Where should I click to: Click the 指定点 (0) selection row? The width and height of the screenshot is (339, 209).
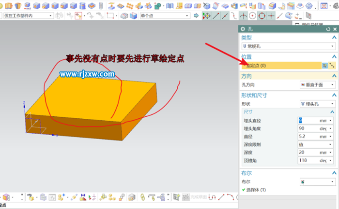point(281,66)
